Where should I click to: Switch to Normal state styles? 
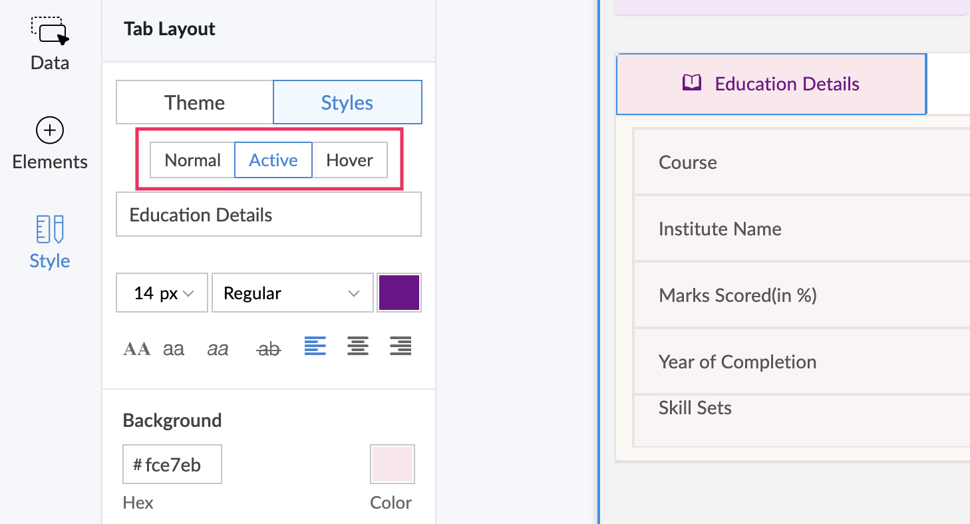192,160
